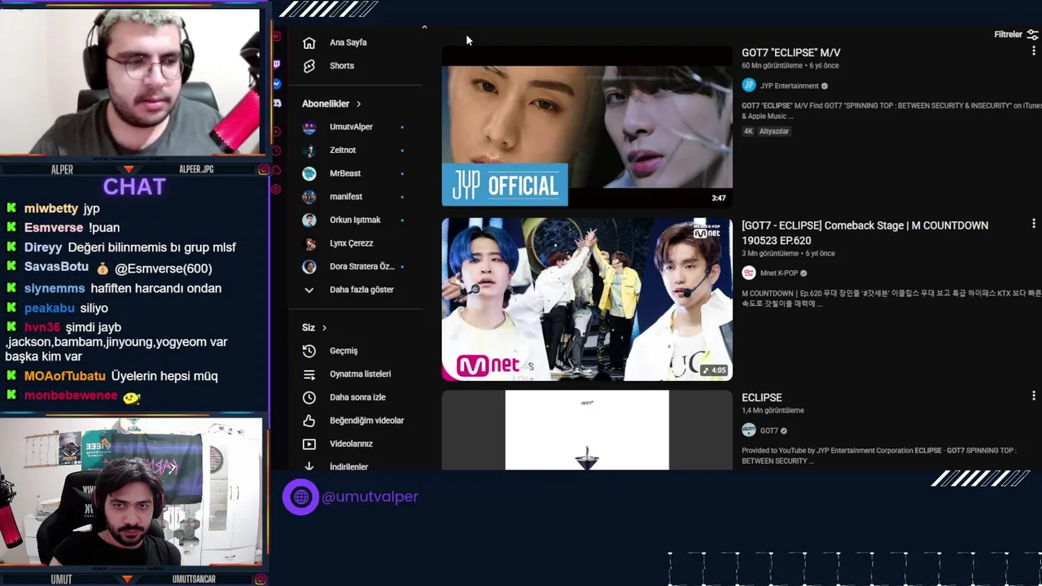Open more options for M COUNTDOWN video
The width and height of the screenshot is (1042, 586).
1033,224
